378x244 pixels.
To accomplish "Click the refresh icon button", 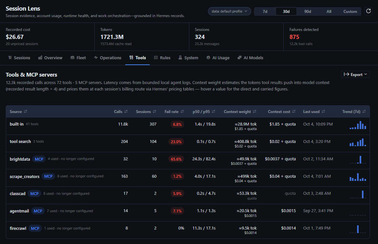I will (368, 11).
